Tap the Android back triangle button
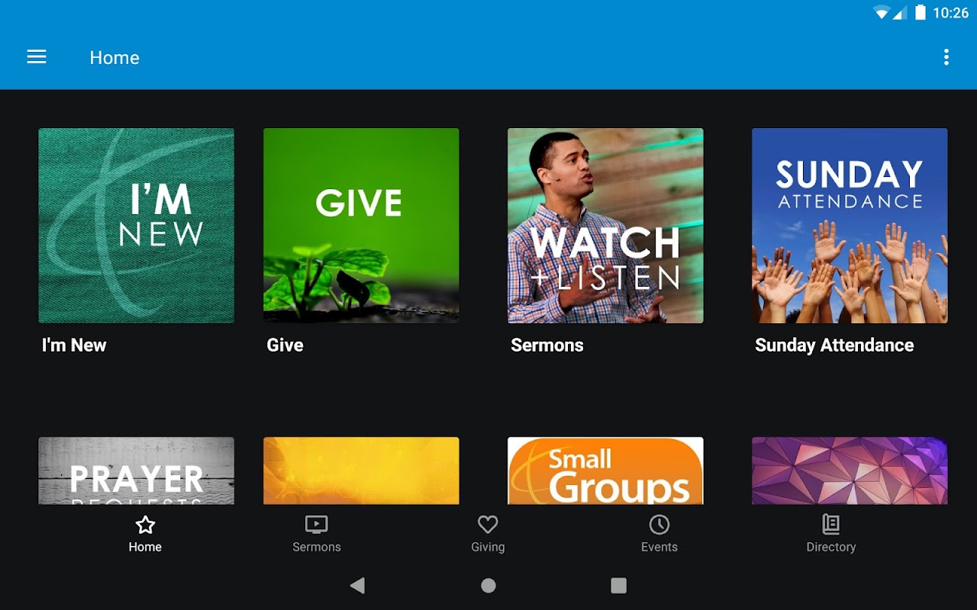977x610 pixels. pos(357,586)
